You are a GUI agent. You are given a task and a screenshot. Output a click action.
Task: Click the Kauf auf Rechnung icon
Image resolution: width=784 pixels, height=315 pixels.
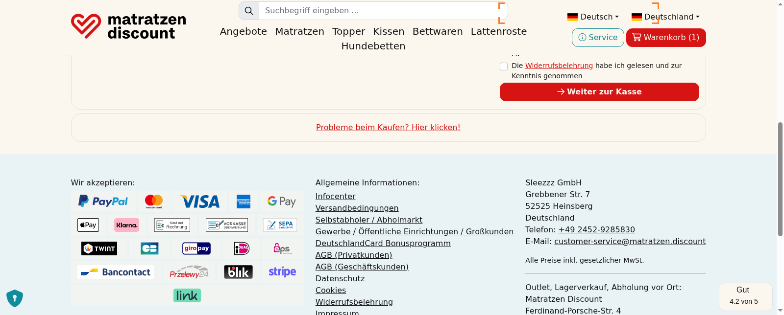172,225
